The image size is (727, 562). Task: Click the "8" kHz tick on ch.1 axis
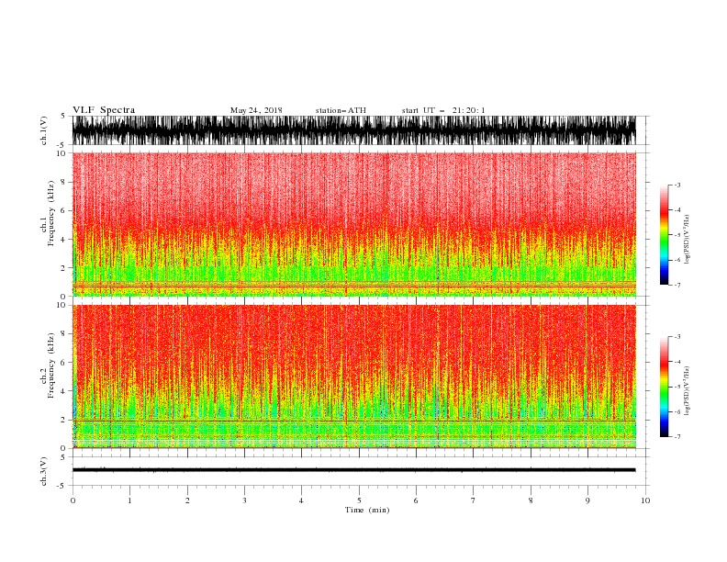pos(64,182)
